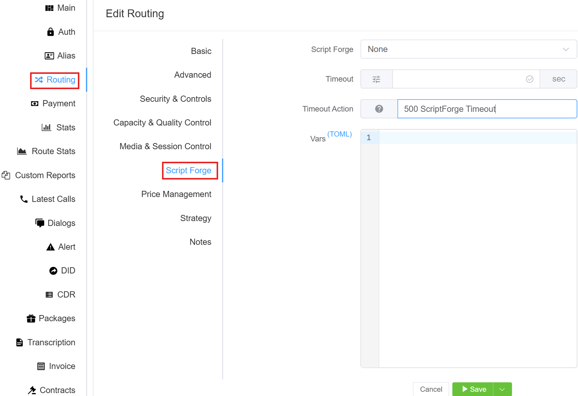This screenshot has height=396, width=578.
Task: Click the Auth lock icon in sidebar
Action: click(50, 32)
